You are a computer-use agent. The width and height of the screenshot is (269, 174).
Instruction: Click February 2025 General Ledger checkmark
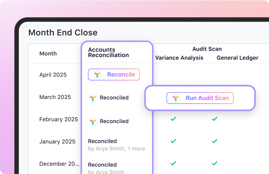pos(215,119)
